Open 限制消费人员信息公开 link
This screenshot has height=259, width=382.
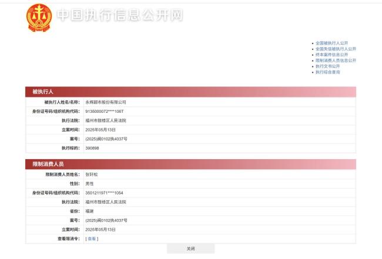[x=336, y=60]
